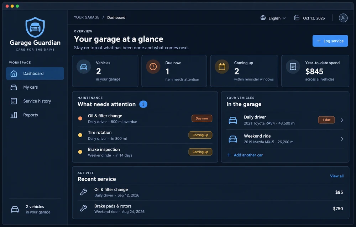Click the $845 spend value
356x227 pixels.
pyautogui.click(x=314, y=71)
